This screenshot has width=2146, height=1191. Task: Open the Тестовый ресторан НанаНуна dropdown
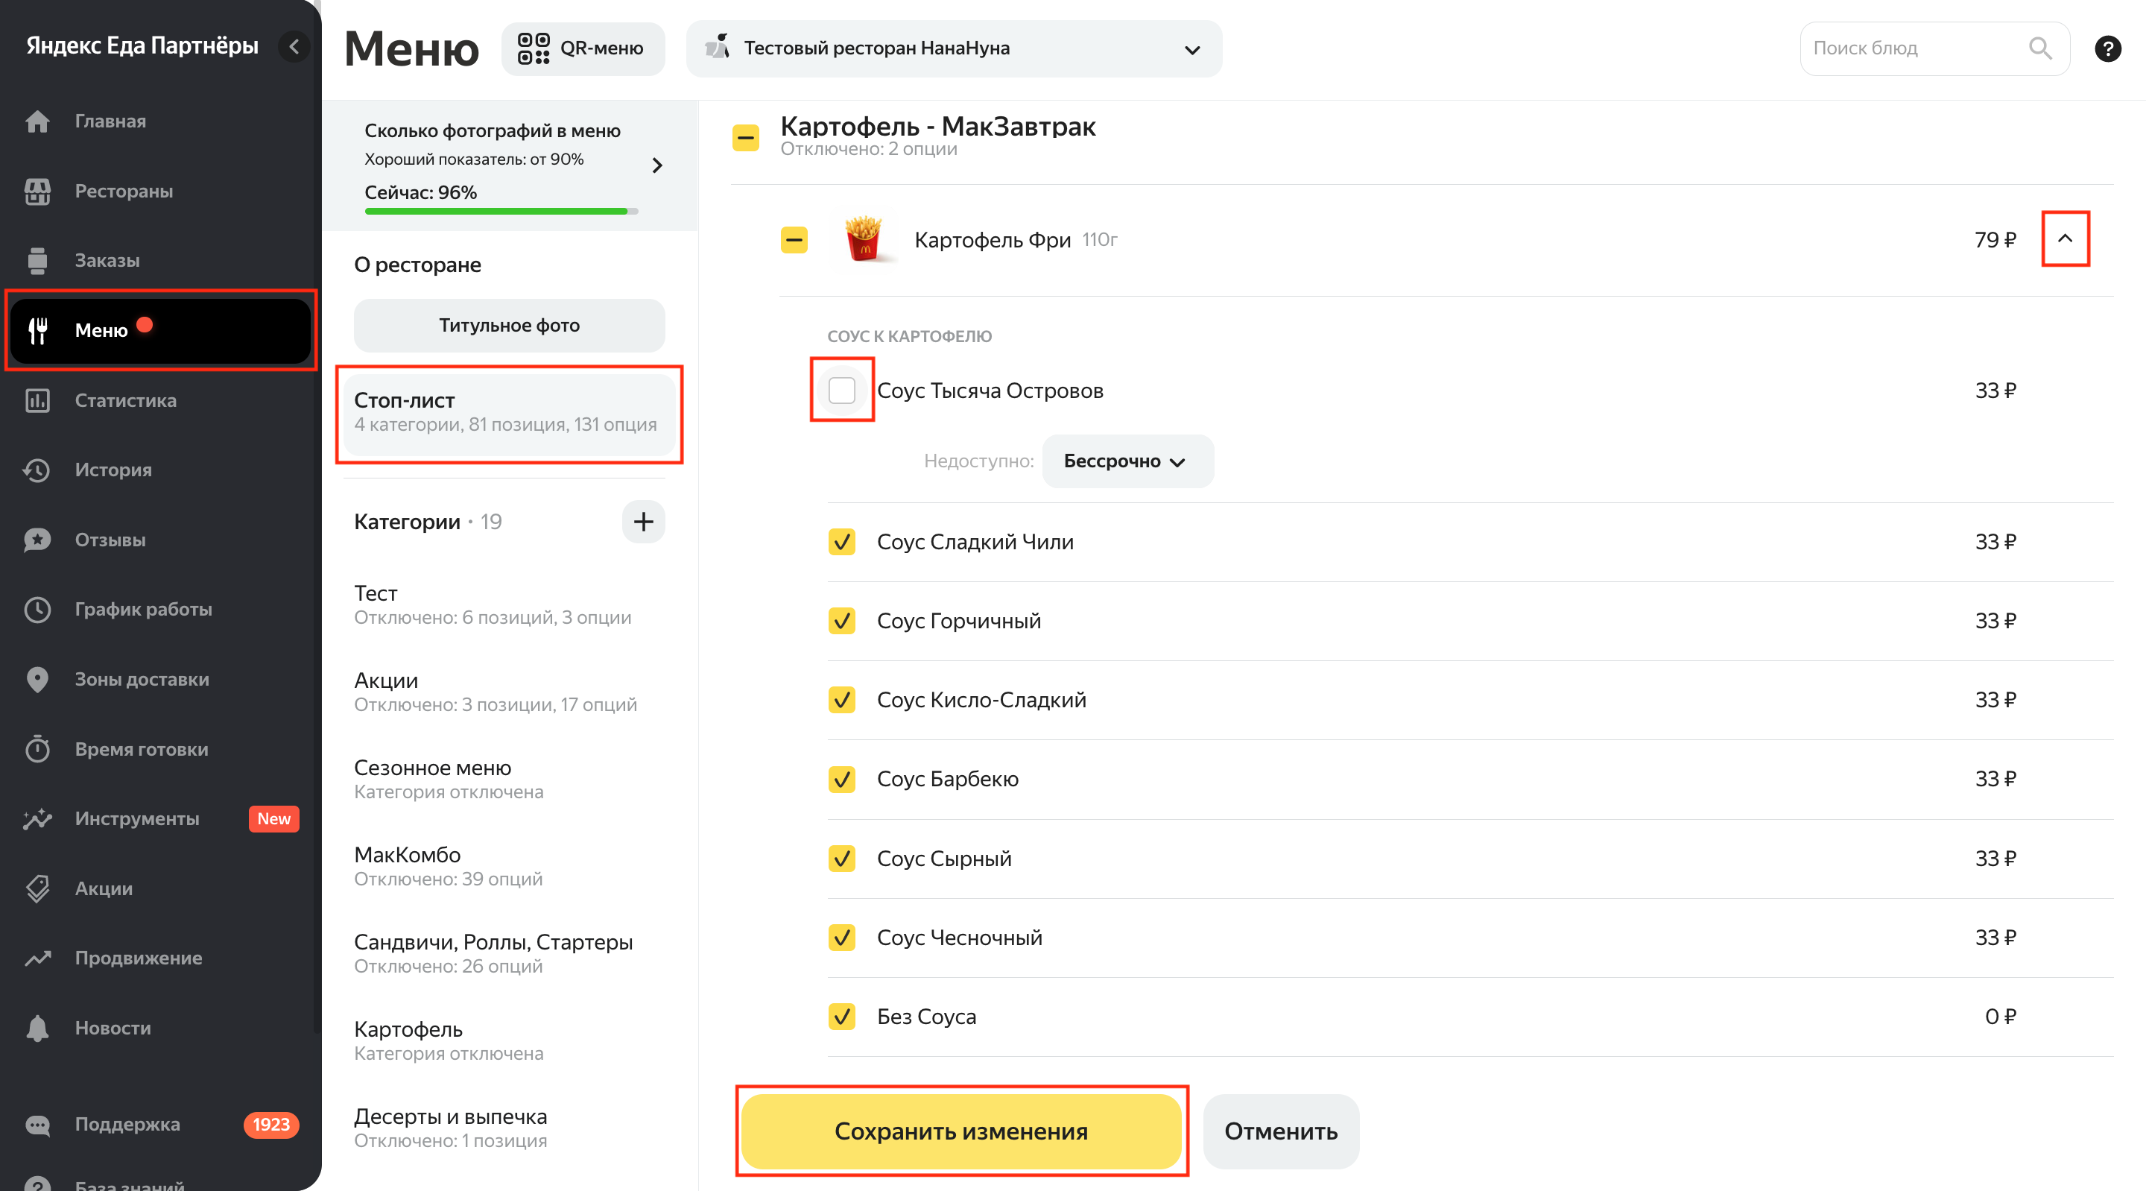(x=954, y=48)
